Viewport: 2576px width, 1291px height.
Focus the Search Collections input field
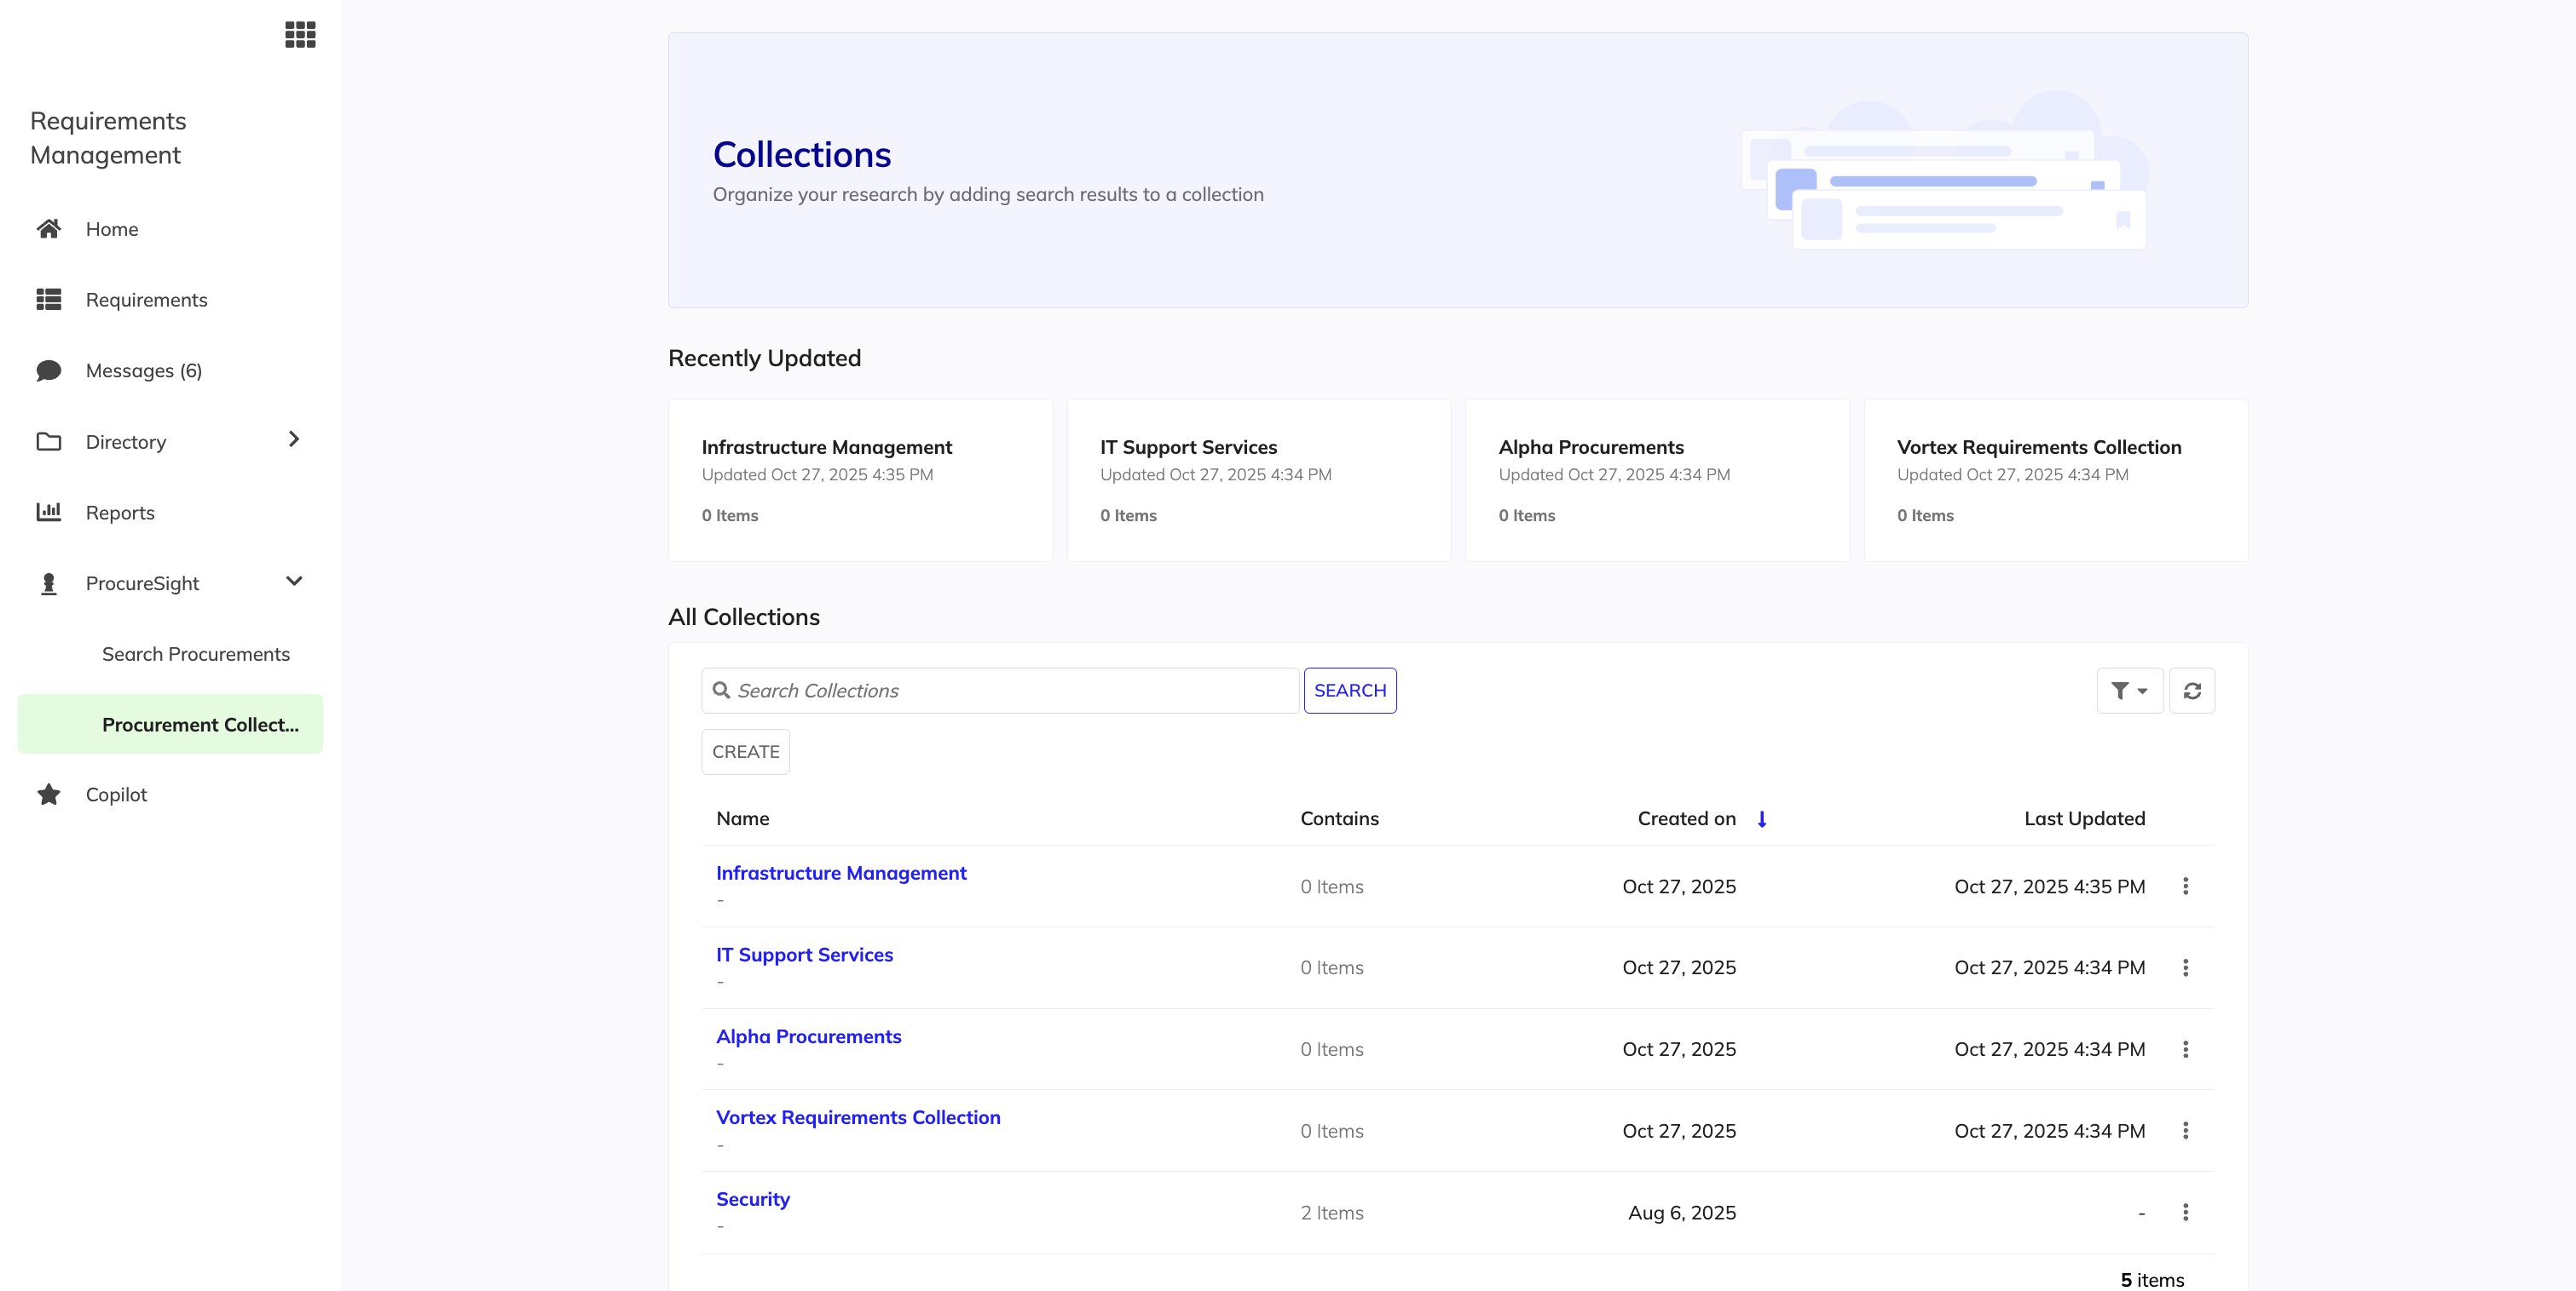[x=1000, y=691]
